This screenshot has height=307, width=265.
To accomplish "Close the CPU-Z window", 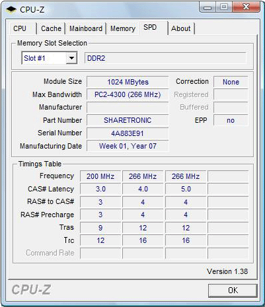I will (x=246, y=7).
